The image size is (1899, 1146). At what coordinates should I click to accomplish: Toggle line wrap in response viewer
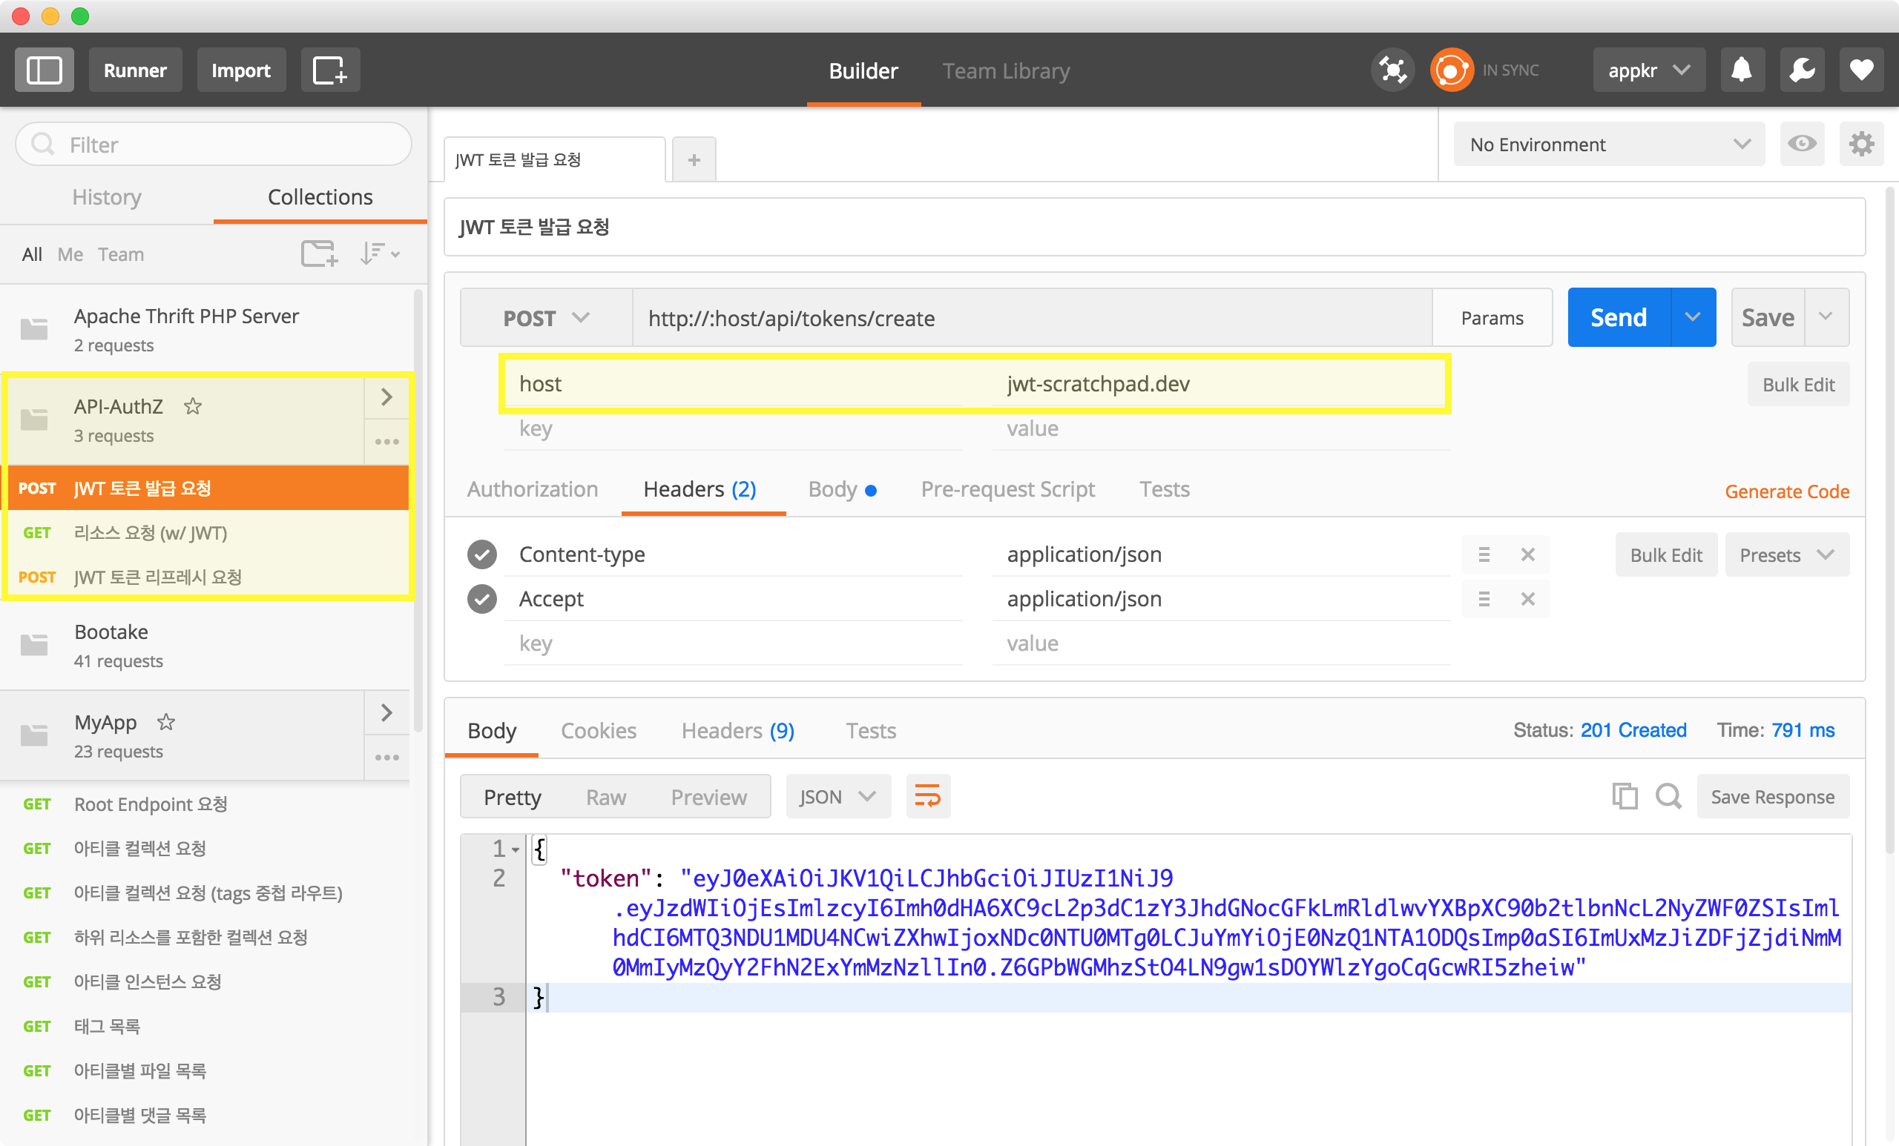pos(928,796)
